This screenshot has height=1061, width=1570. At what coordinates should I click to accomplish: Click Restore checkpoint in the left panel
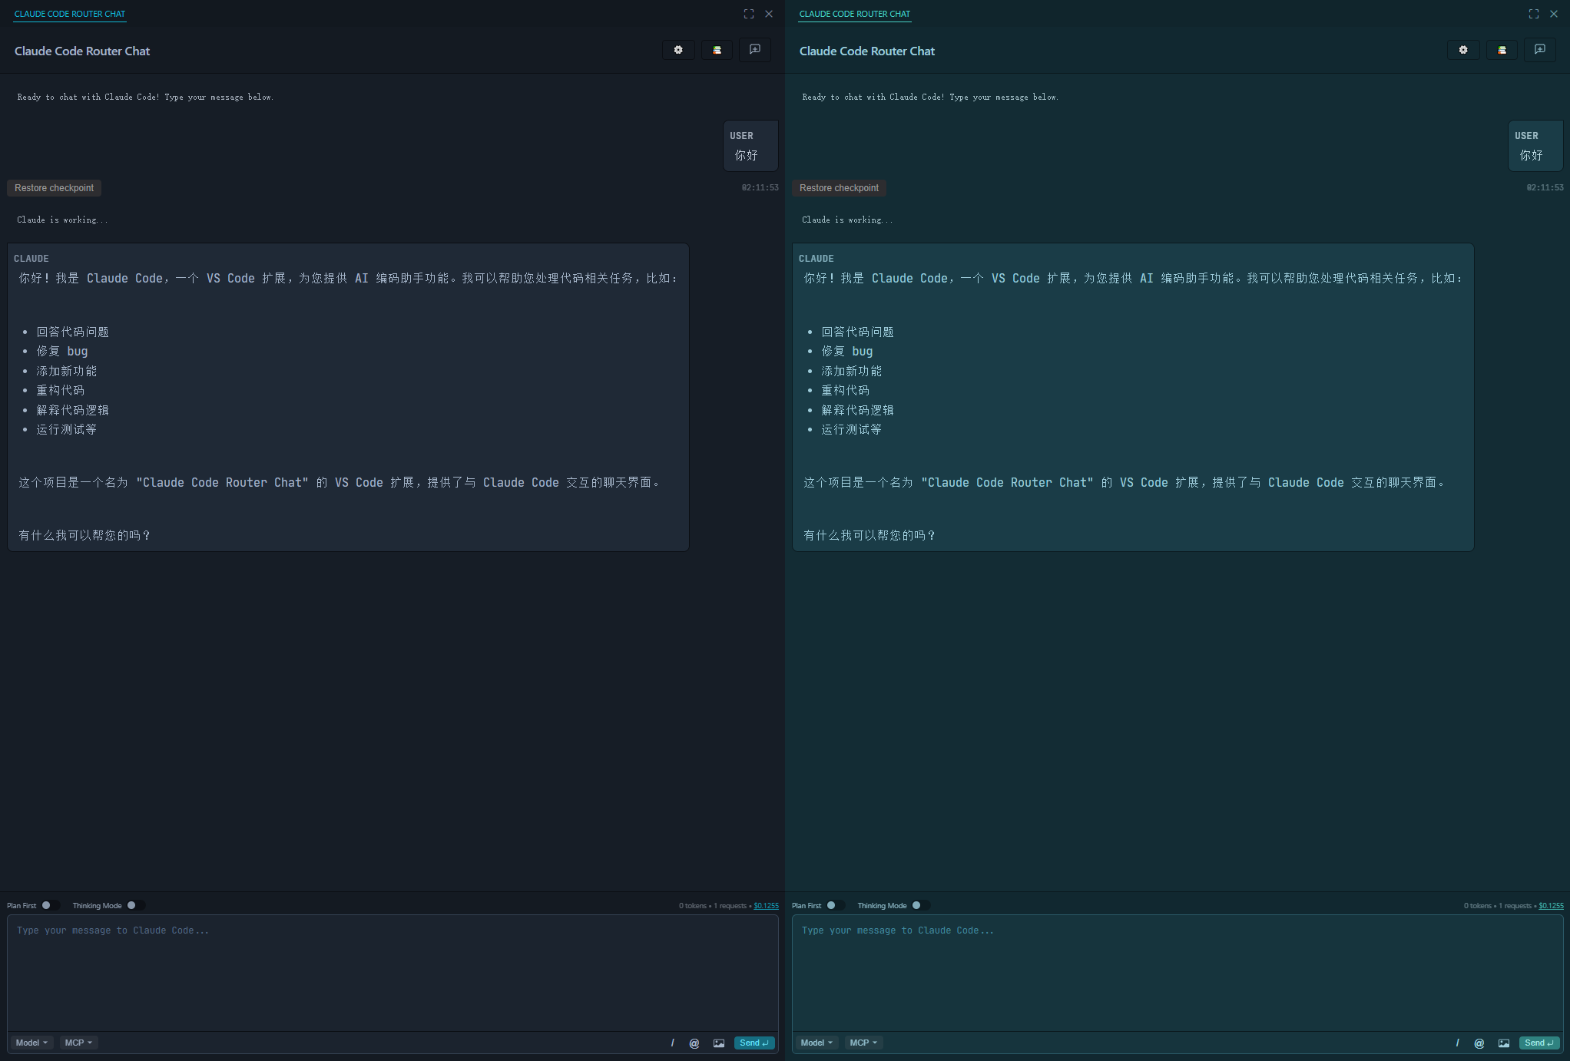pyautogui.click(x=54, y=188)
